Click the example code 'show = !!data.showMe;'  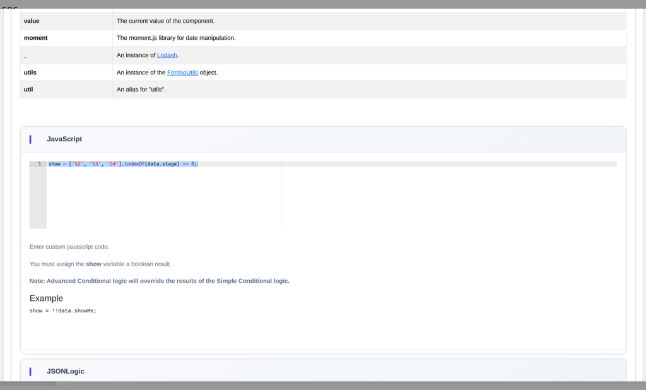(62, 311)
